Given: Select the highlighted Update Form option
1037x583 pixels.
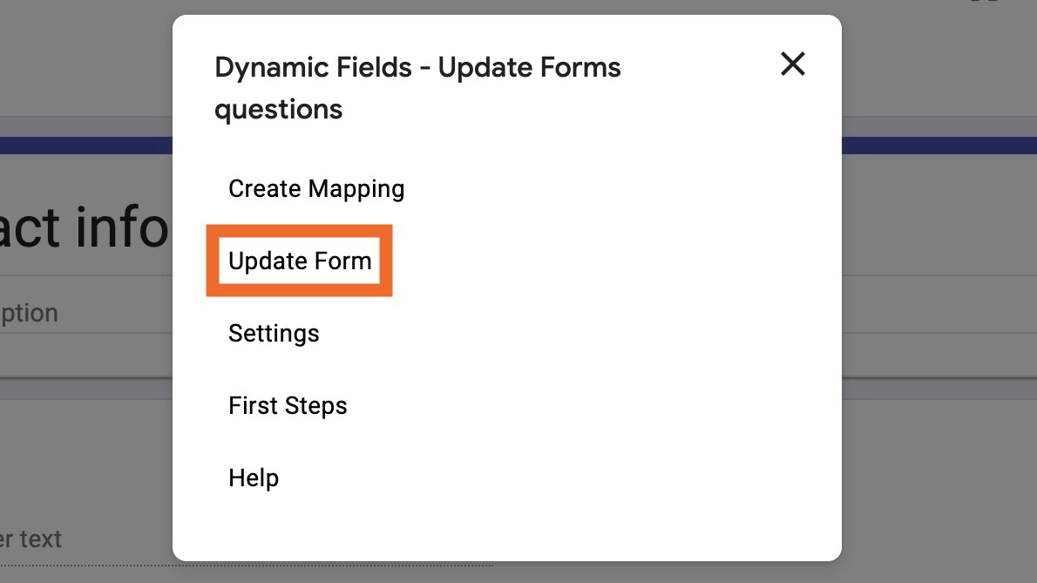Looking at the screenshot, I should (x=300, y=261).
